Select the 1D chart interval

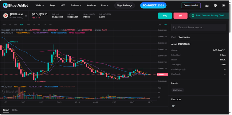pyautogui.click(x=45, y=25)
